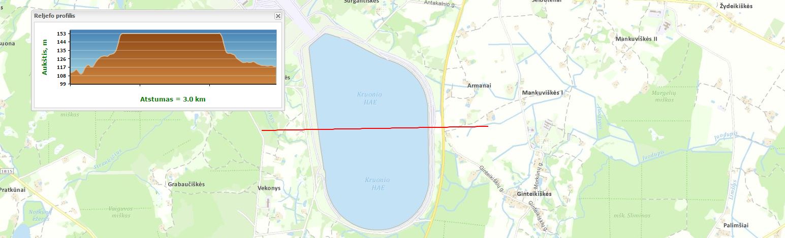Click the Vekonys village label

(x=269, y=188)
